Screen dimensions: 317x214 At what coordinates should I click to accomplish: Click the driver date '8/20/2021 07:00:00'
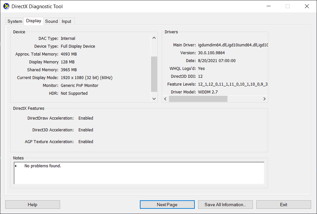click(217, 61)
